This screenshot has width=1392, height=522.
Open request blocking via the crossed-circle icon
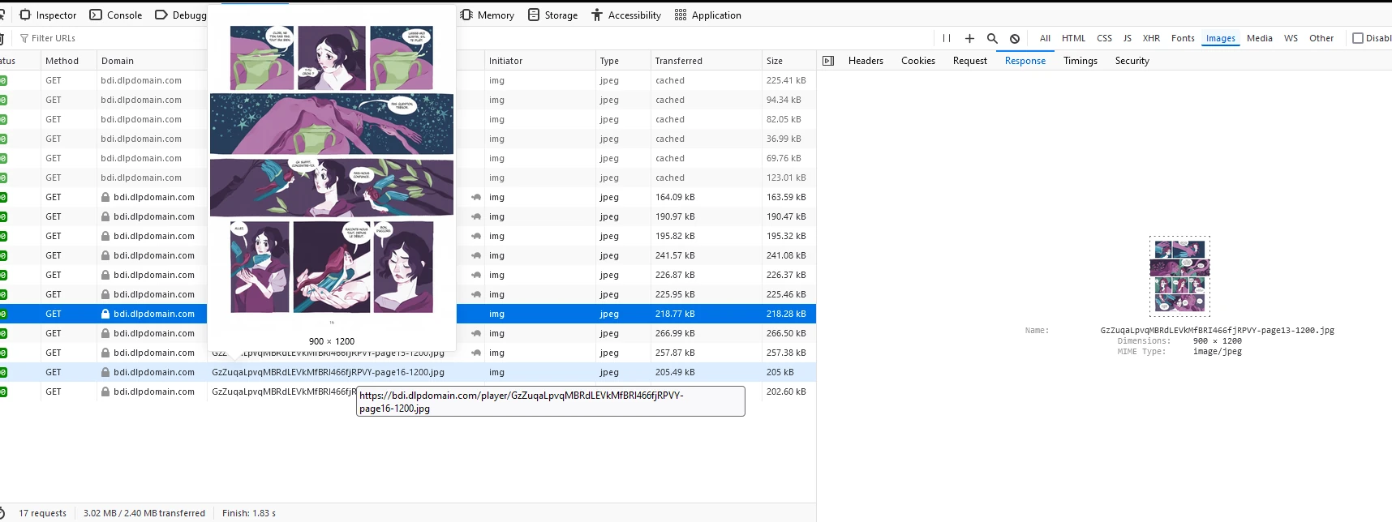click(x=1015, y=38)
